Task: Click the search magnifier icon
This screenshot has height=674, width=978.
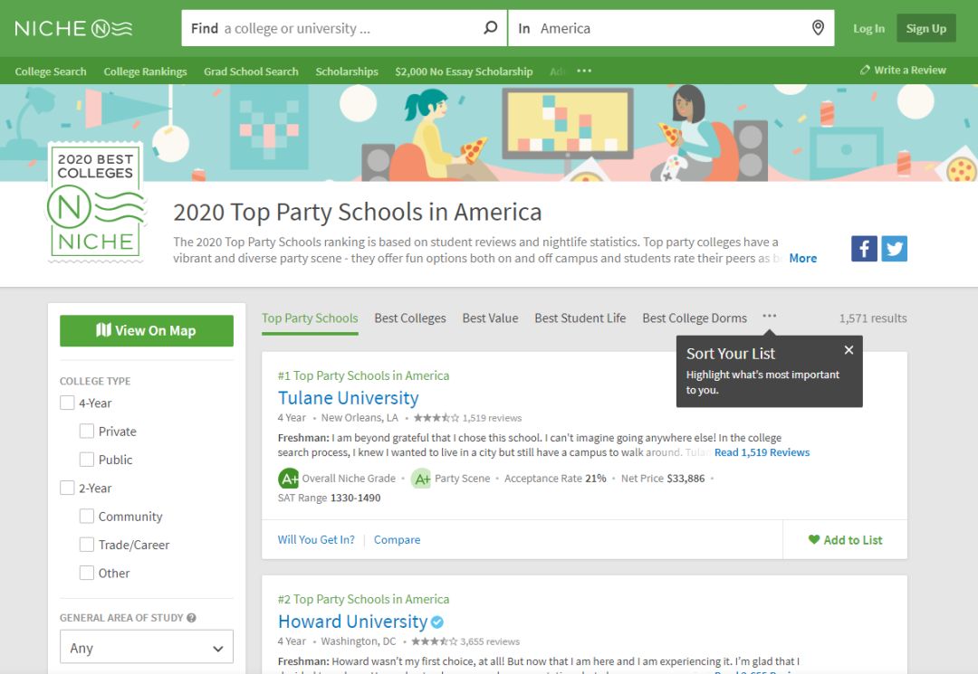Action: [x=491, y=28]
